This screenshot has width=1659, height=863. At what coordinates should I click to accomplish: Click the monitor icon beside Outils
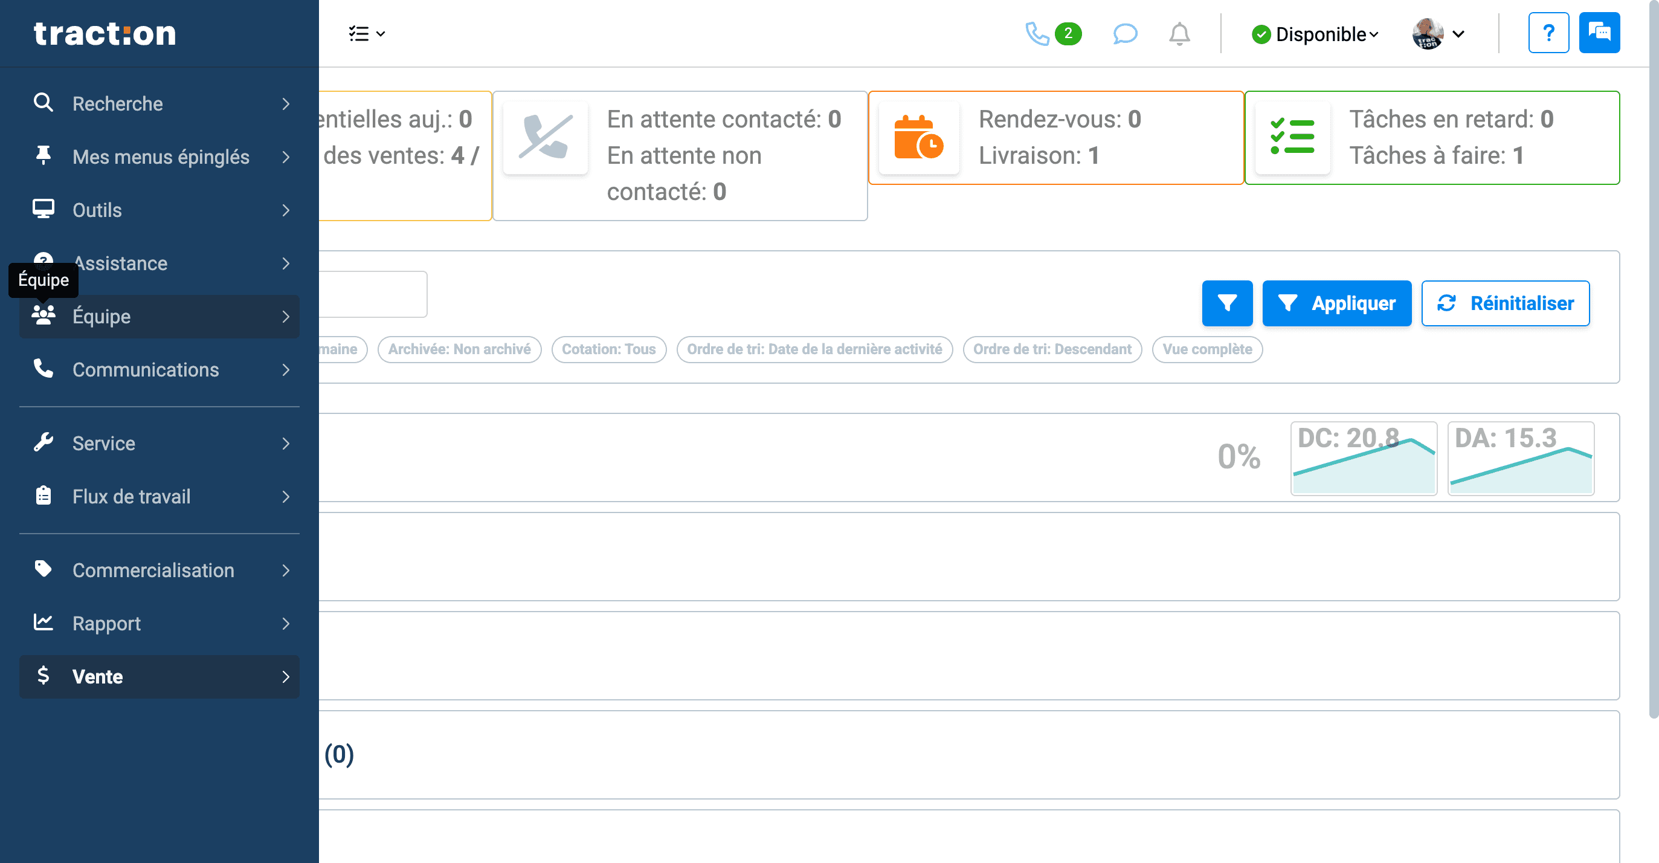click(43, 209)
